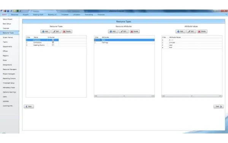228x143 pixels.
Task: Click right scroll arrow under Attribute Values list
Action: 221,96
